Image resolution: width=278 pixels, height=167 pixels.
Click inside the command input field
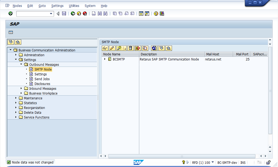33,14
